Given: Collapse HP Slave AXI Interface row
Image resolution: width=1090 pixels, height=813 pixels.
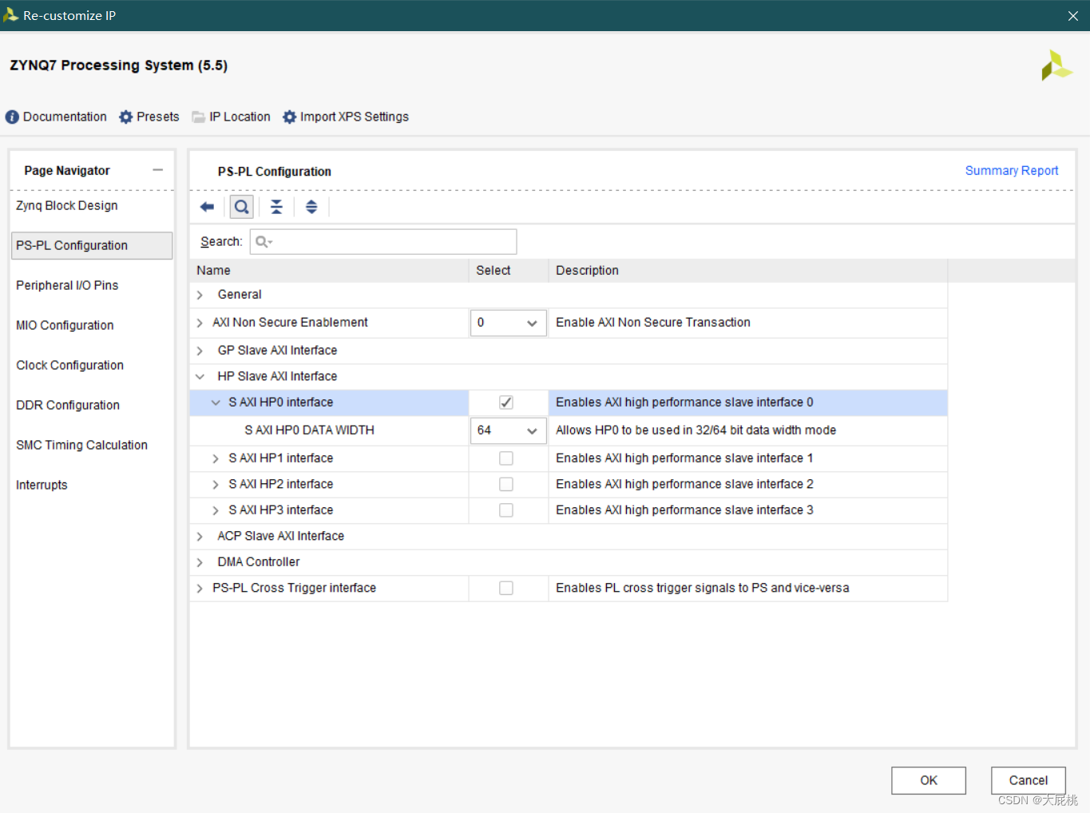Looking at the screenshot, I should [200, 376].
